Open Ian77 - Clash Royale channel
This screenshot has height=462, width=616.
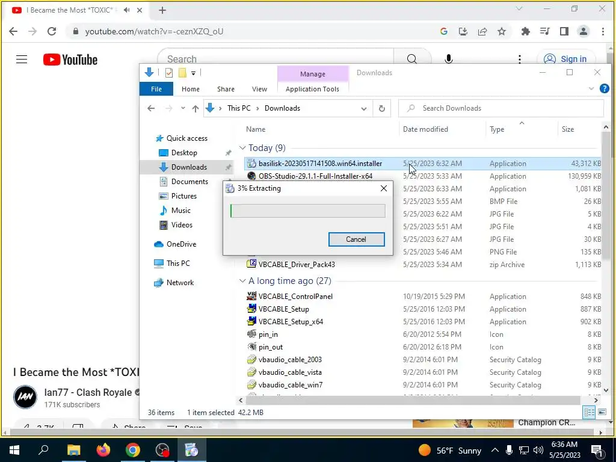88,392
